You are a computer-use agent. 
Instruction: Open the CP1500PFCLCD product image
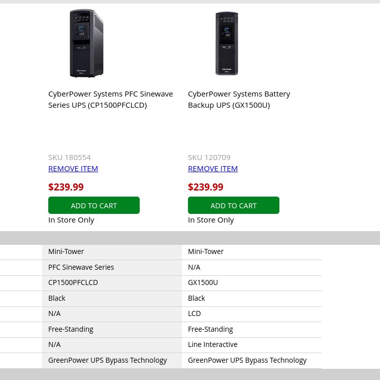86,43
